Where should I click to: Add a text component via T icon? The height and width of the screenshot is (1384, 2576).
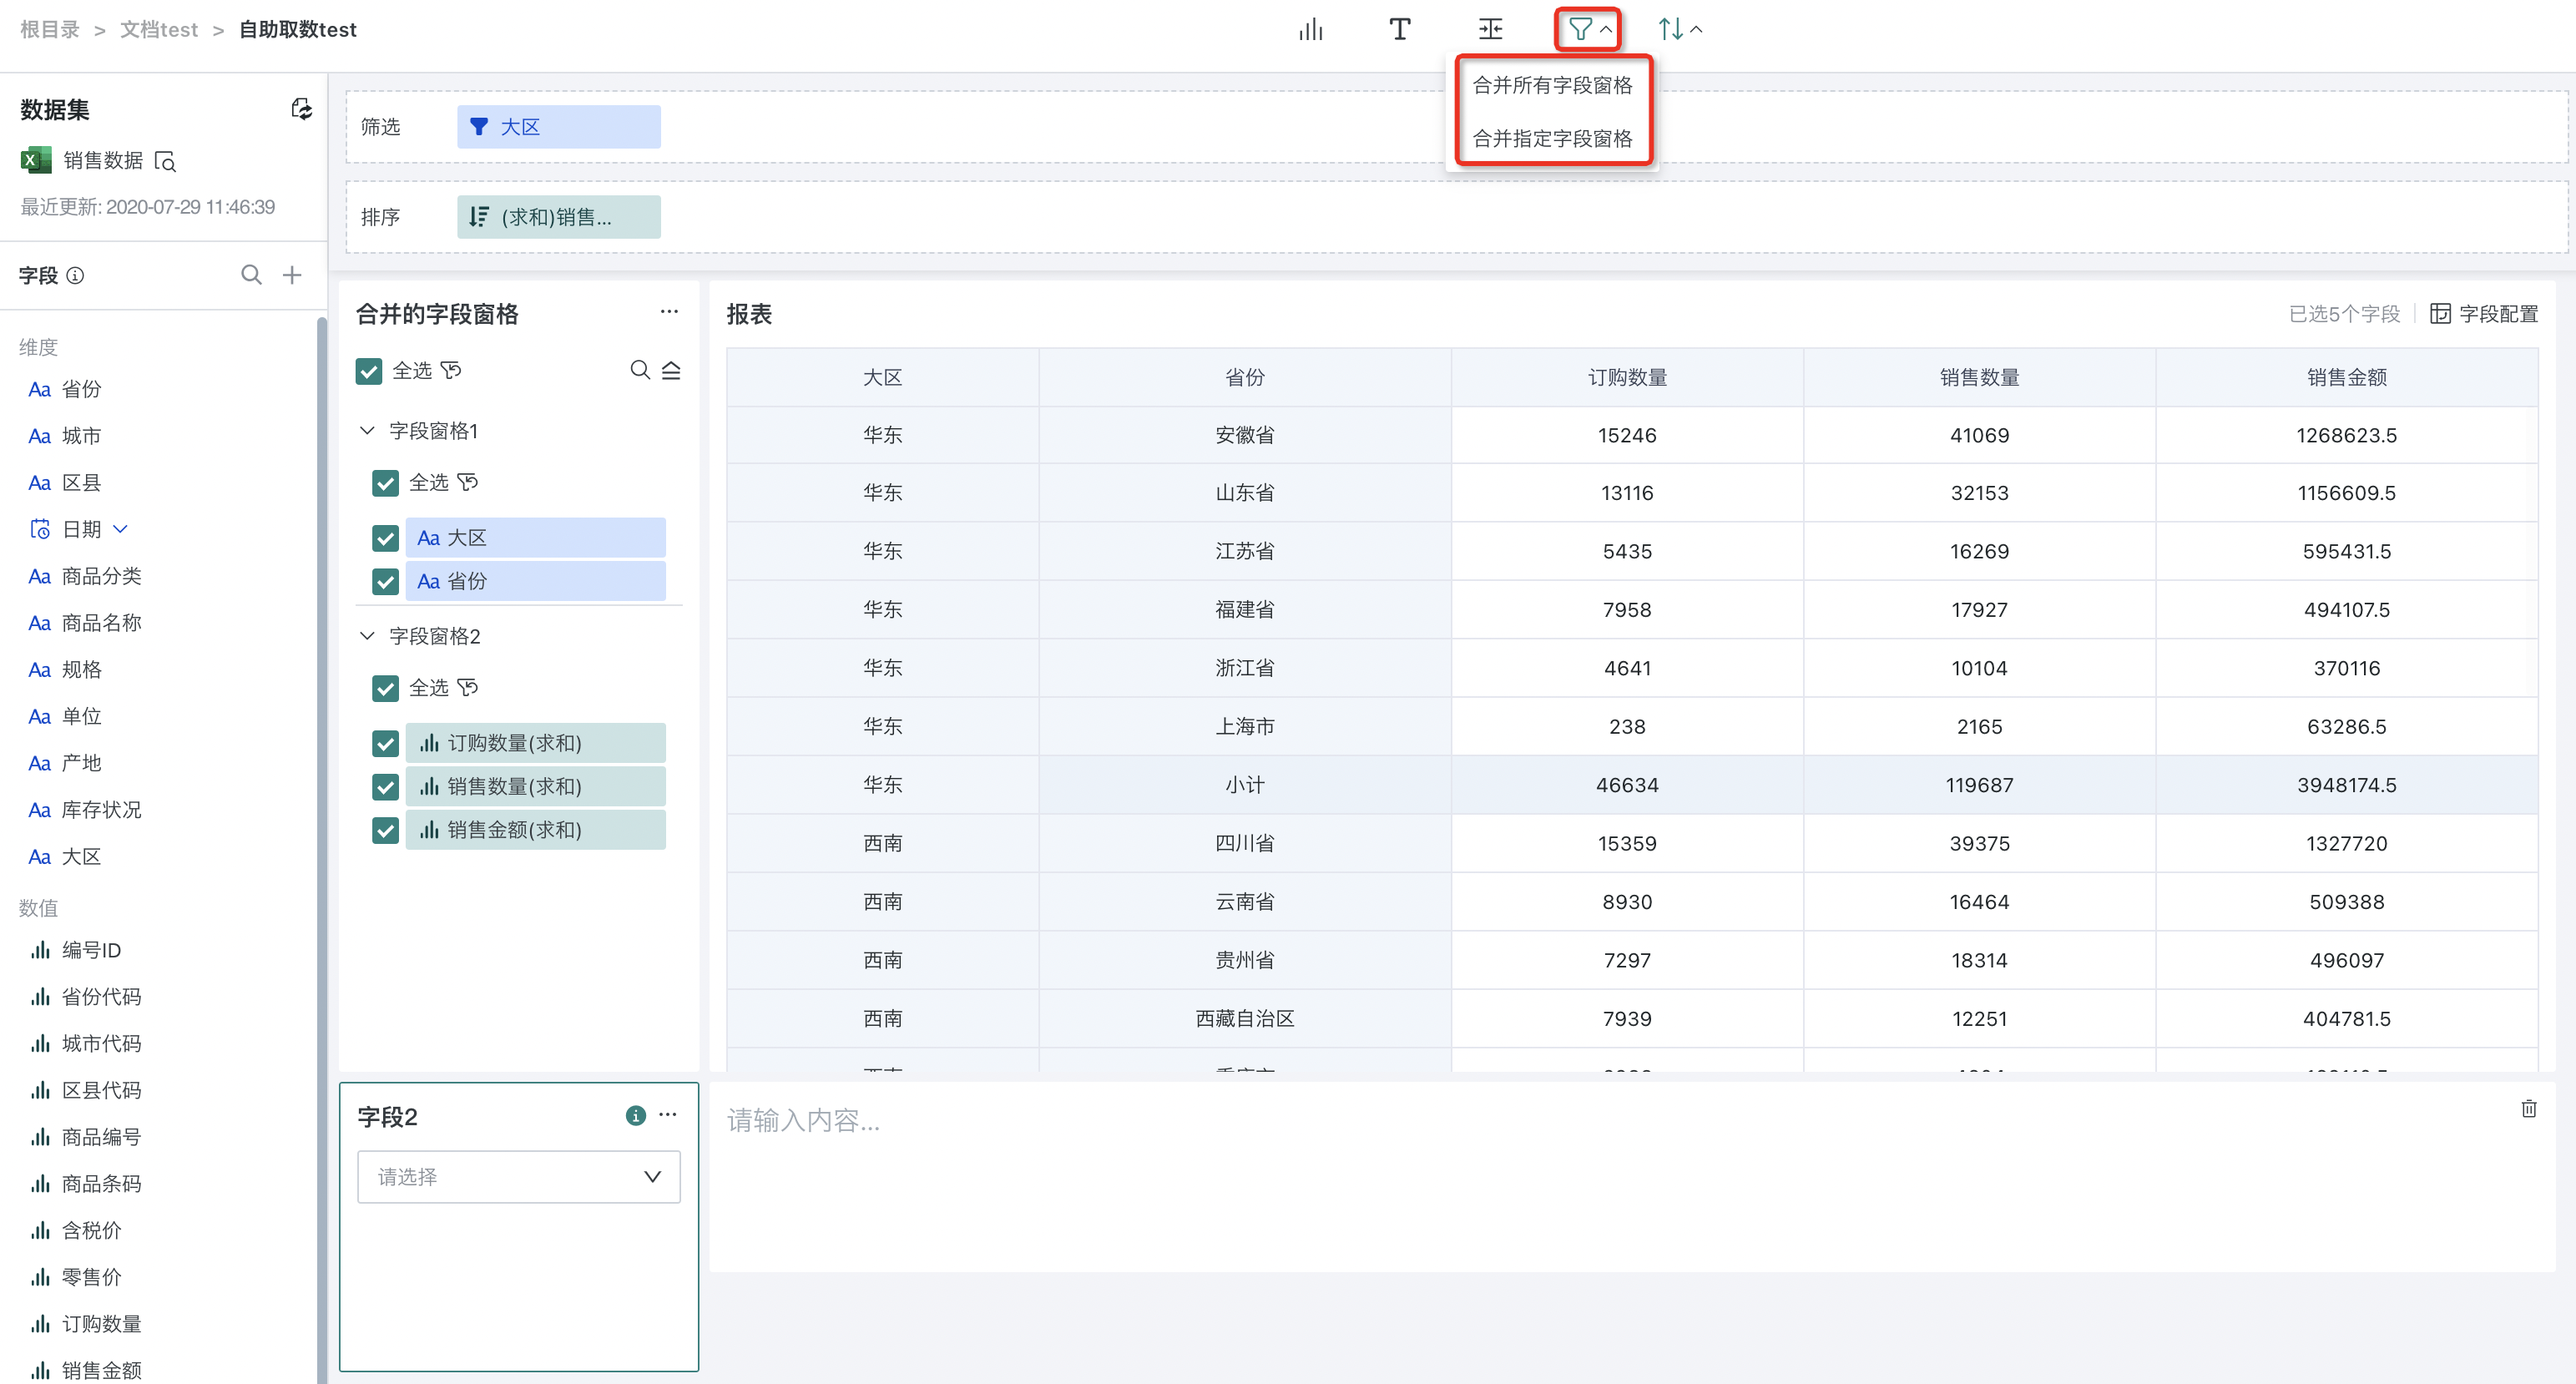coord(1400,30)
